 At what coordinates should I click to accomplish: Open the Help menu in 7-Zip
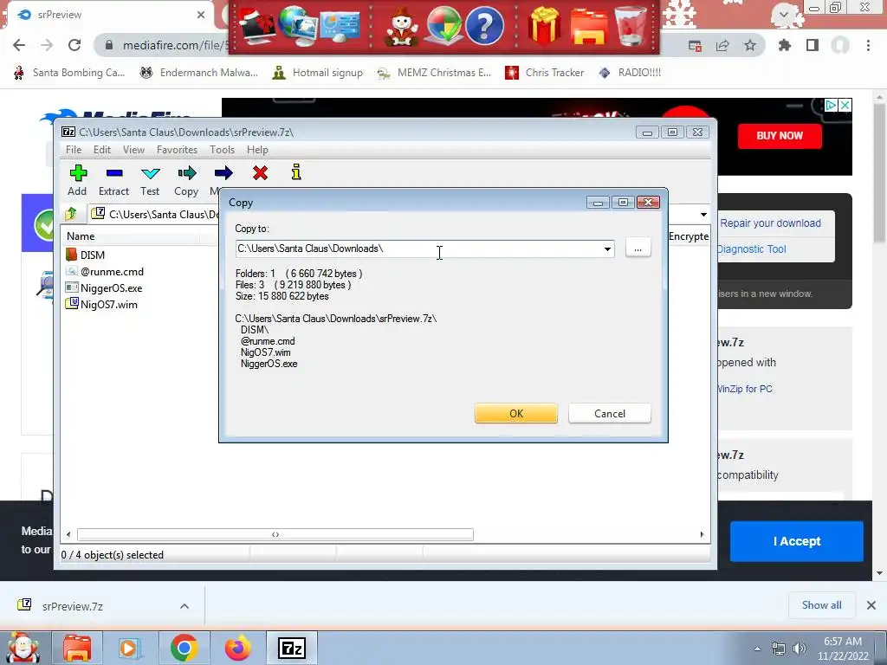(257, 150)
